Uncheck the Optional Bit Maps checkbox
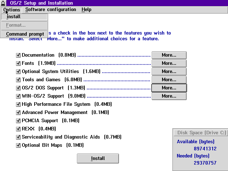Image resolution: width=228 pixels, height=171 pixels. click(18, 145)
